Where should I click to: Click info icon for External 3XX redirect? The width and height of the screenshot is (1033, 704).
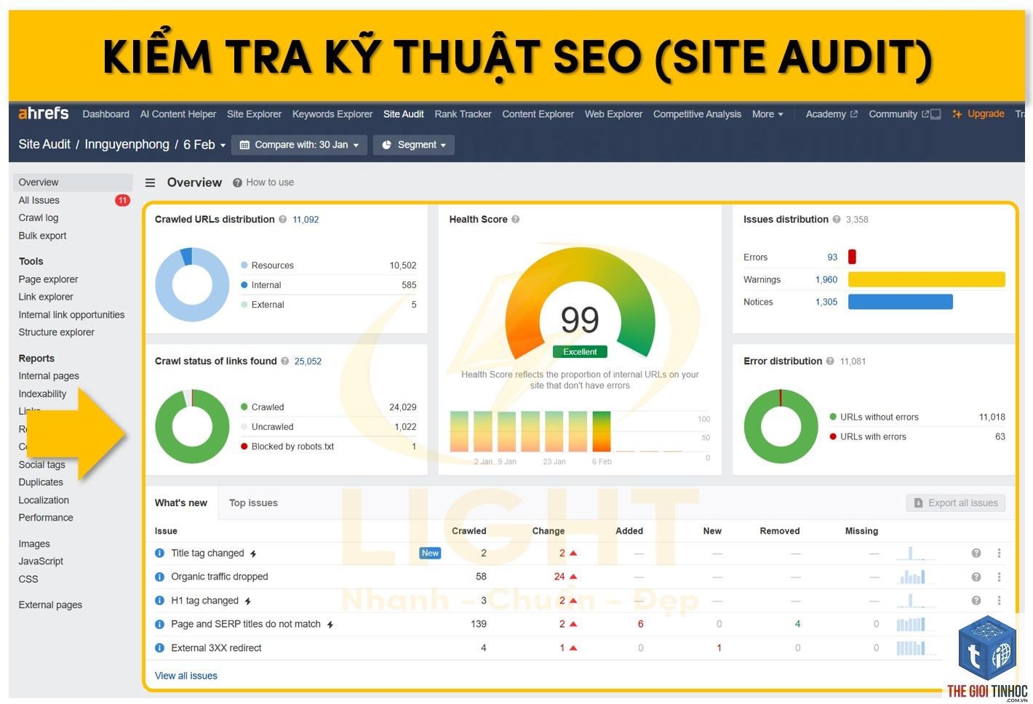pos(160,648)
